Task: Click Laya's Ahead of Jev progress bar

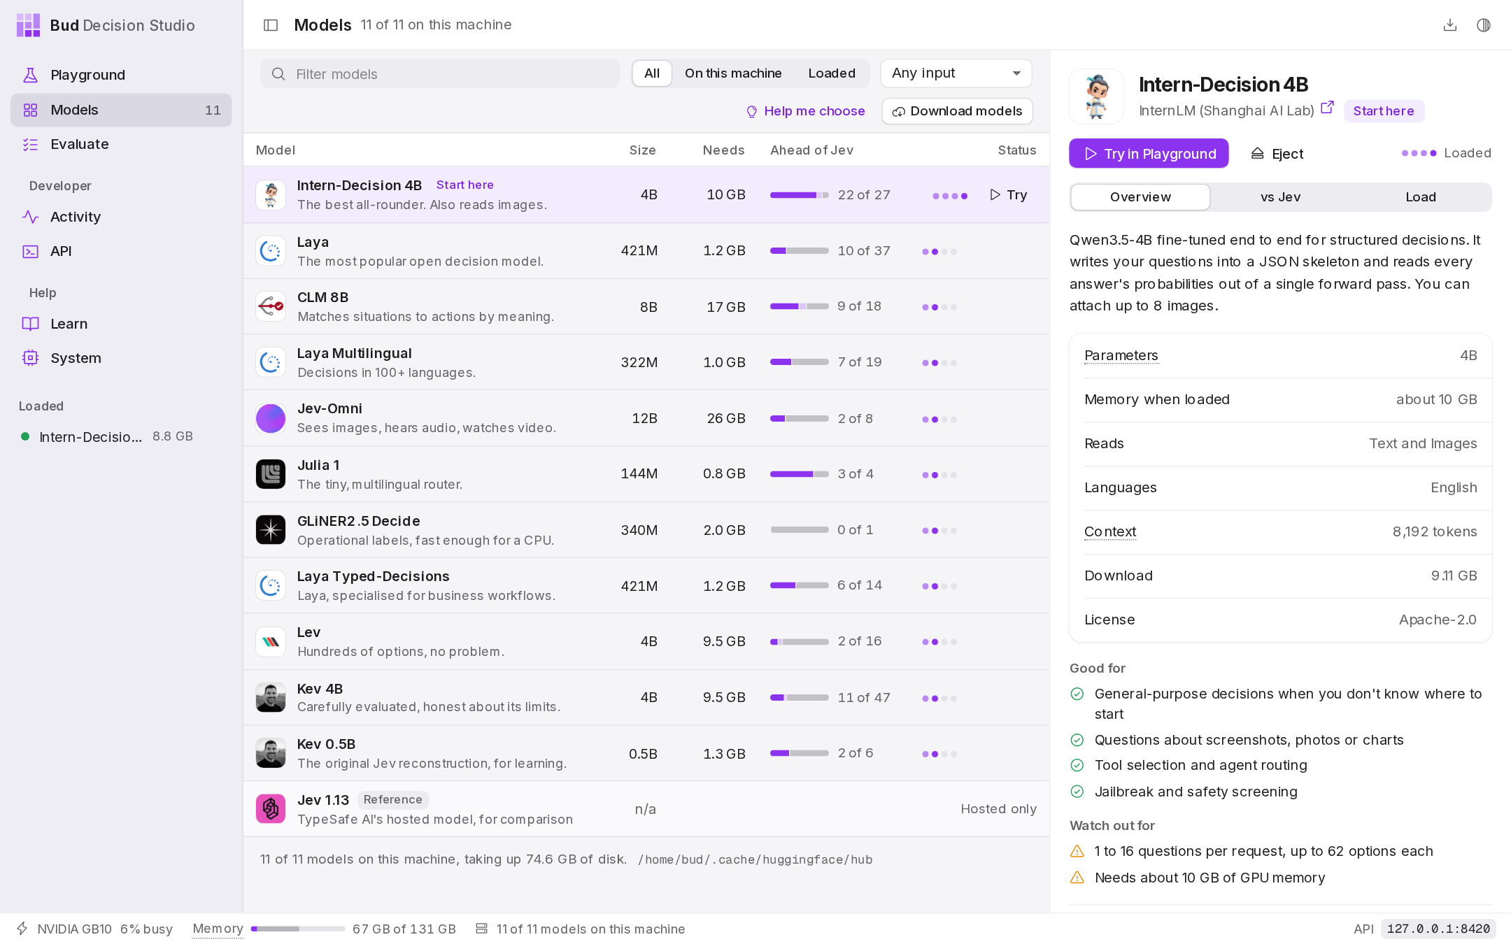Action: pos(800,251)
